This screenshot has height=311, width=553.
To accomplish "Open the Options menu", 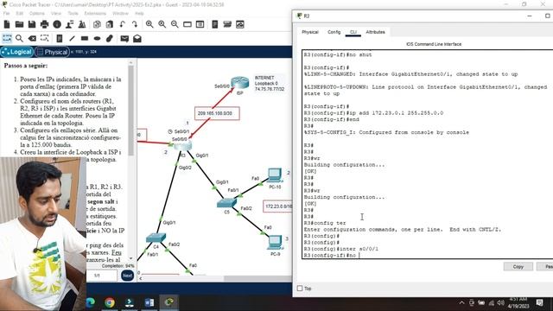I will pyautogui.click(x=36, y=14).
